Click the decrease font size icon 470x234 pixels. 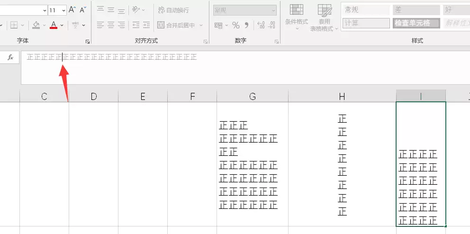tap(83, 10)
